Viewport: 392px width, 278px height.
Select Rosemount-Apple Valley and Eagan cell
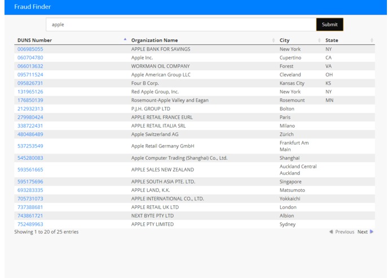pos(170,100)
